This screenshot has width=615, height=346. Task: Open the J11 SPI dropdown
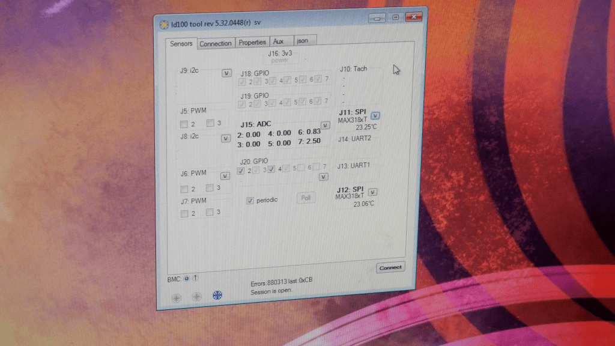point(375,115)
